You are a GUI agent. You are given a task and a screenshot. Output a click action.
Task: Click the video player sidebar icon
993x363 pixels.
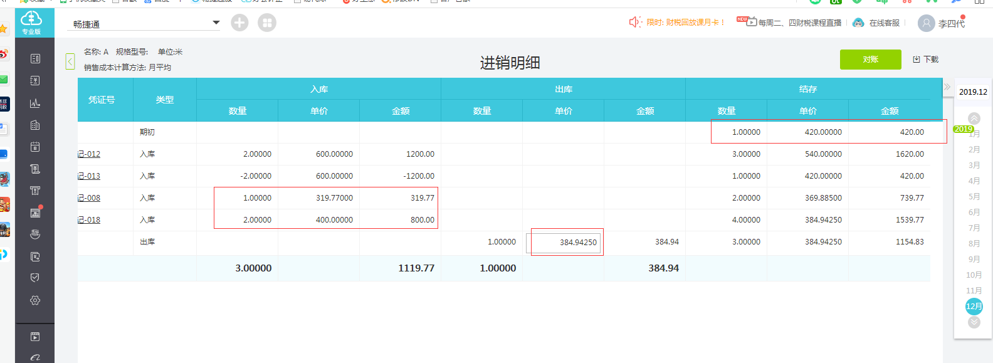point(35,337)
